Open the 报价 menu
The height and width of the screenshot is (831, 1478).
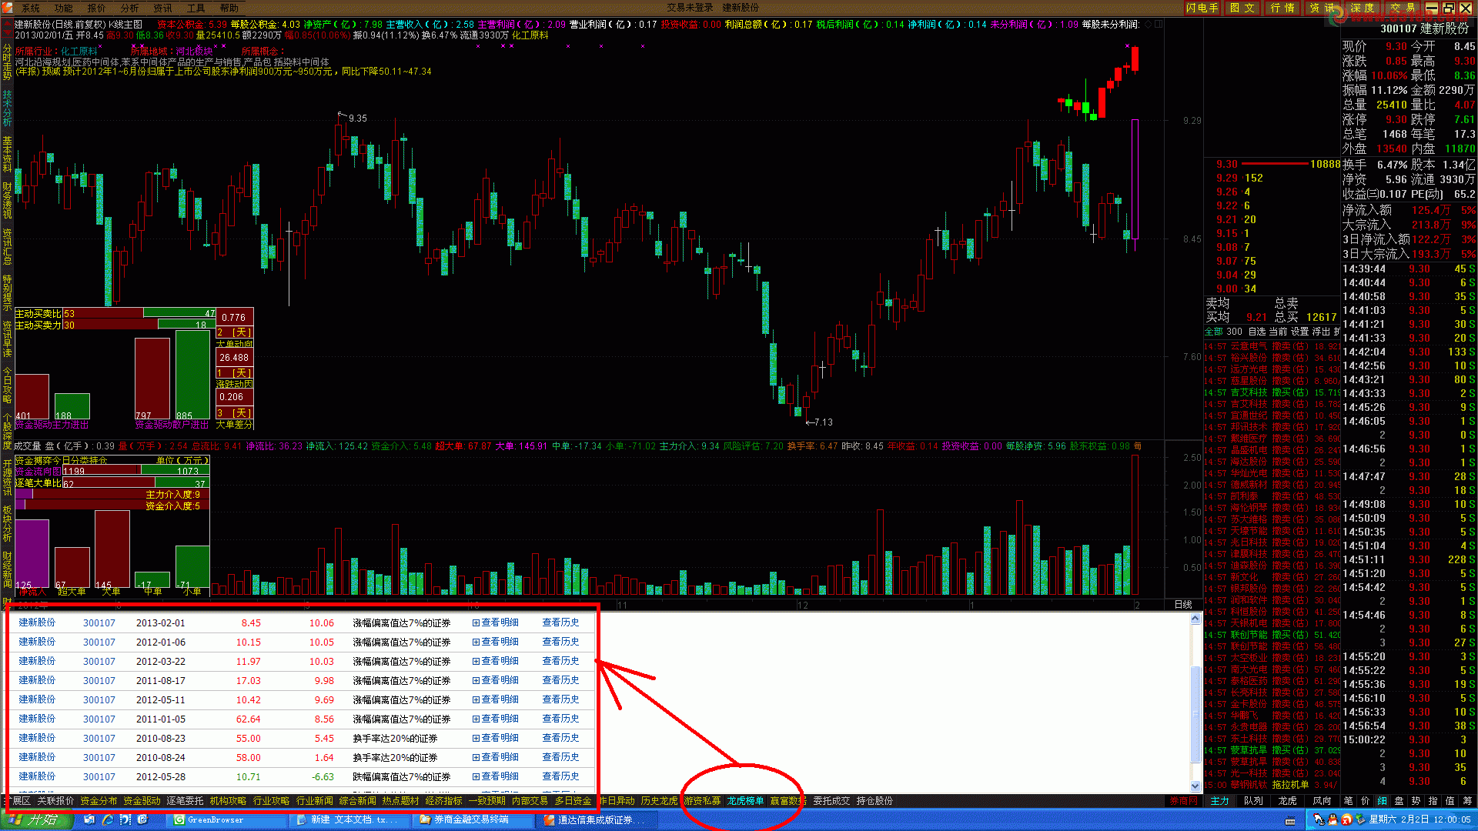click(x=97, y=8)
